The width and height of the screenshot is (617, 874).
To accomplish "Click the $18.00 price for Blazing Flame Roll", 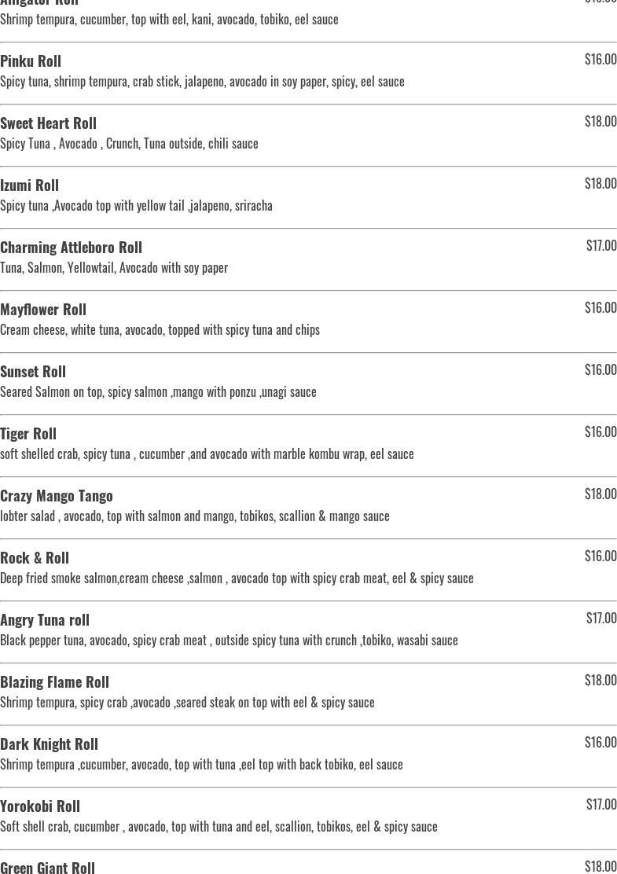I will [x=600, y=680].
